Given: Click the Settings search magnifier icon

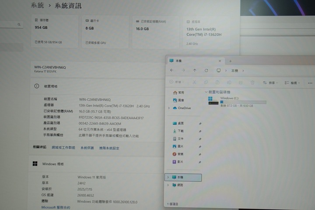Looking at the screenshot, I should pos(19,24).
